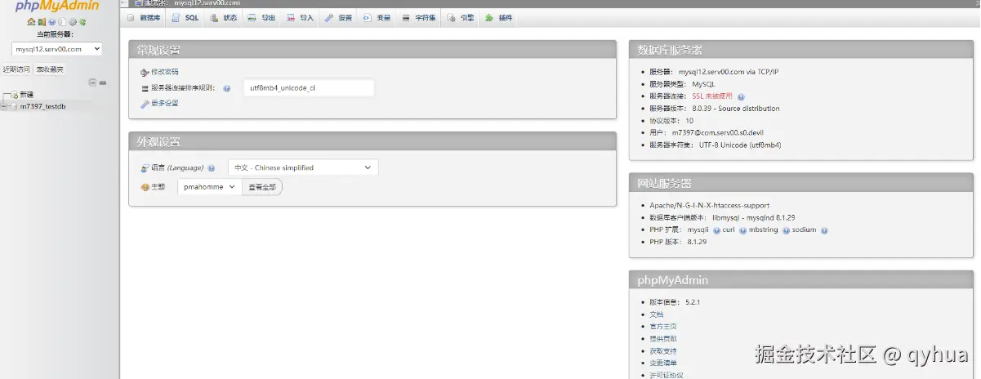Open the 字符集 tab
This screenshot has width=981, height=379.
(x=418, y=17)
